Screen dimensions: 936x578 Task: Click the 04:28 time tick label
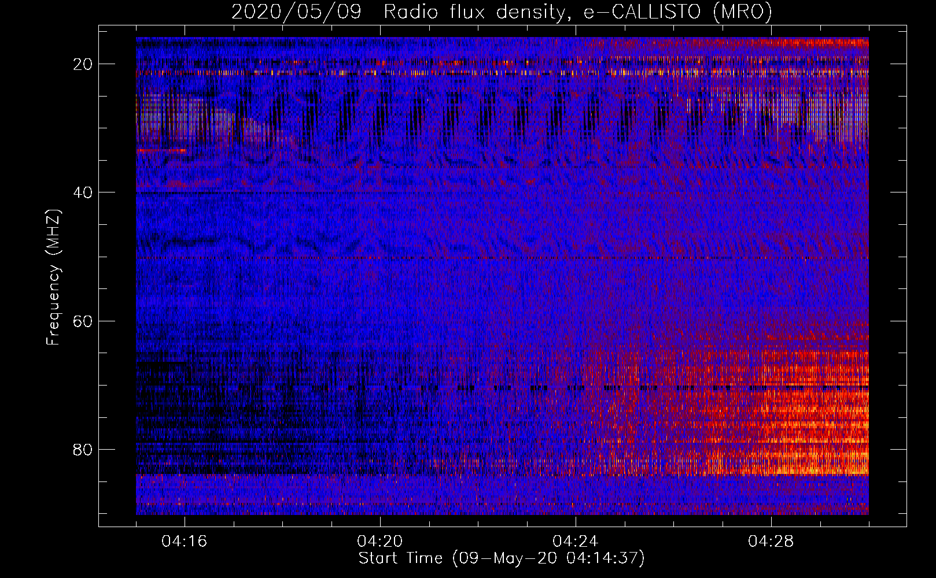(771, 542)
